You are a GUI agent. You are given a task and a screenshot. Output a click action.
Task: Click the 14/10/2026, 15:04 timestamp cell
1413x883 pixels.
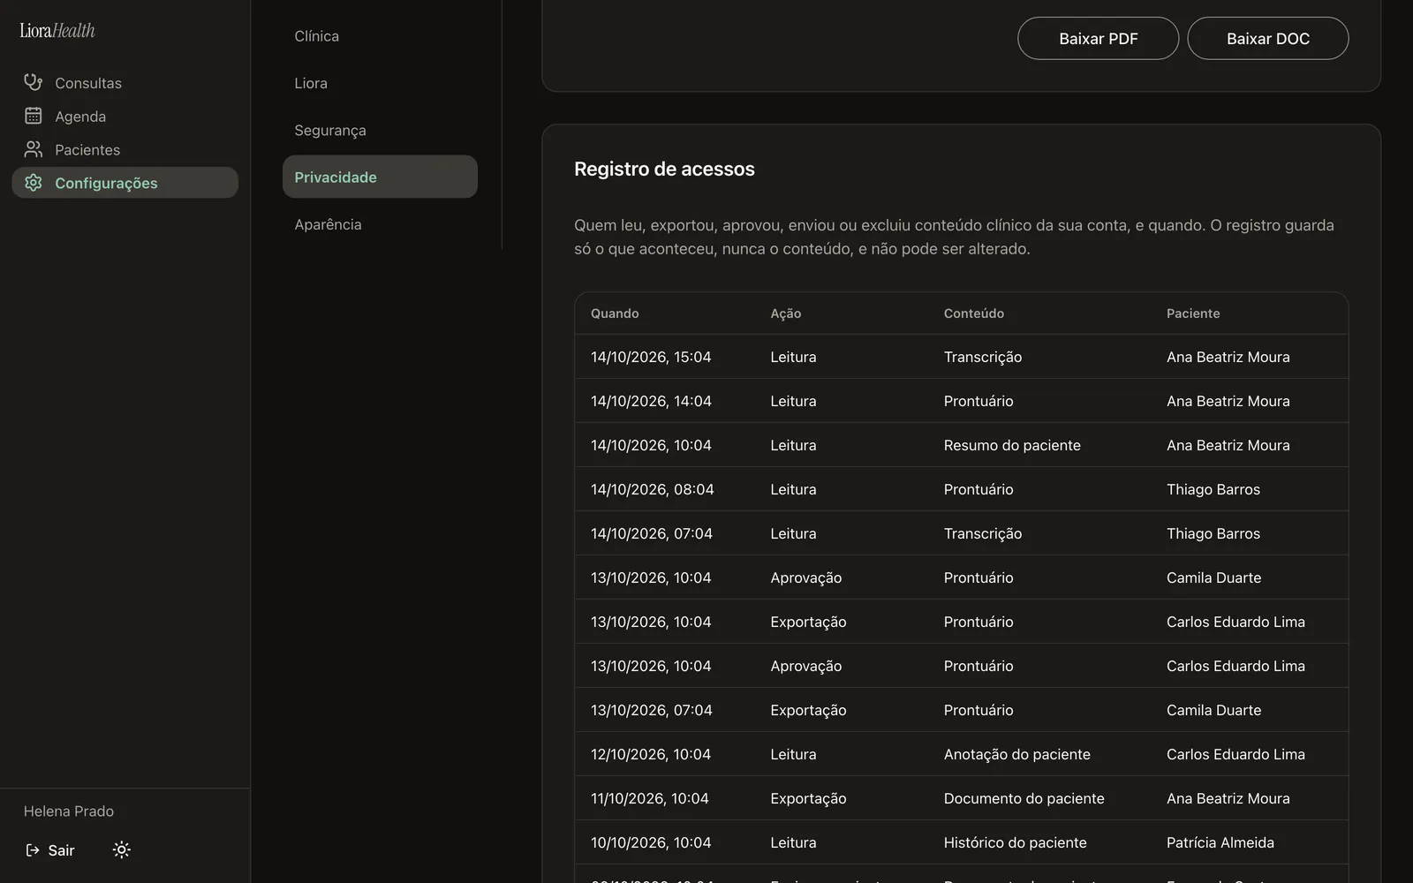[x=651, y=357]
